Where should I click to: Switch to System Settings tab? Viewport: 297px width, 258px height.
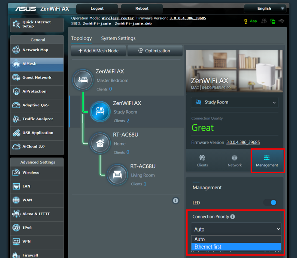tap(118, 38)
